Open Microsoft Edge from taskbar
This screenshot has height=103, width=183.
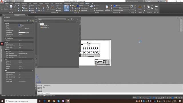point(45,101)
